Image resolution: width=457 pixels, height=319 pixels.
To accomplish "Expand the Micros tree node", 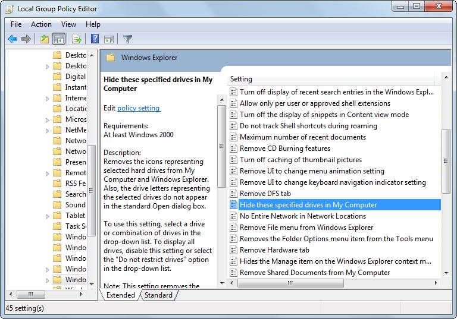I will 47,120.
